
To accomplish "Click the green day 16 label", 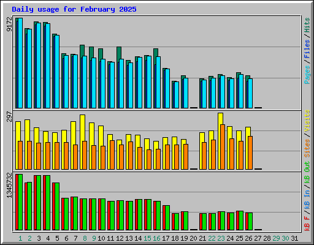I will tap(156, 238).
